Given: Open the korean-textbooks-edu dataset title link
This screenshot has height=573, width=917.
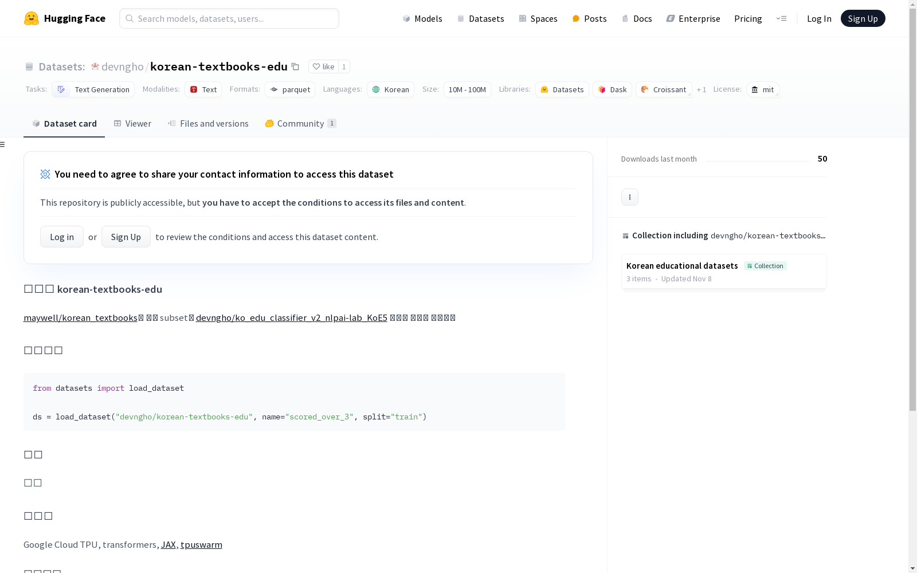Looking at the screenshot, I should tap(219, 66).
